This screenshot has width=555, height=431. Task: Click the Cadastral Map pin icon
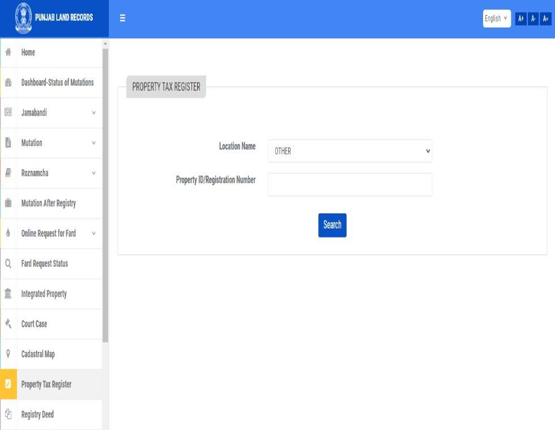coord(8,354)
